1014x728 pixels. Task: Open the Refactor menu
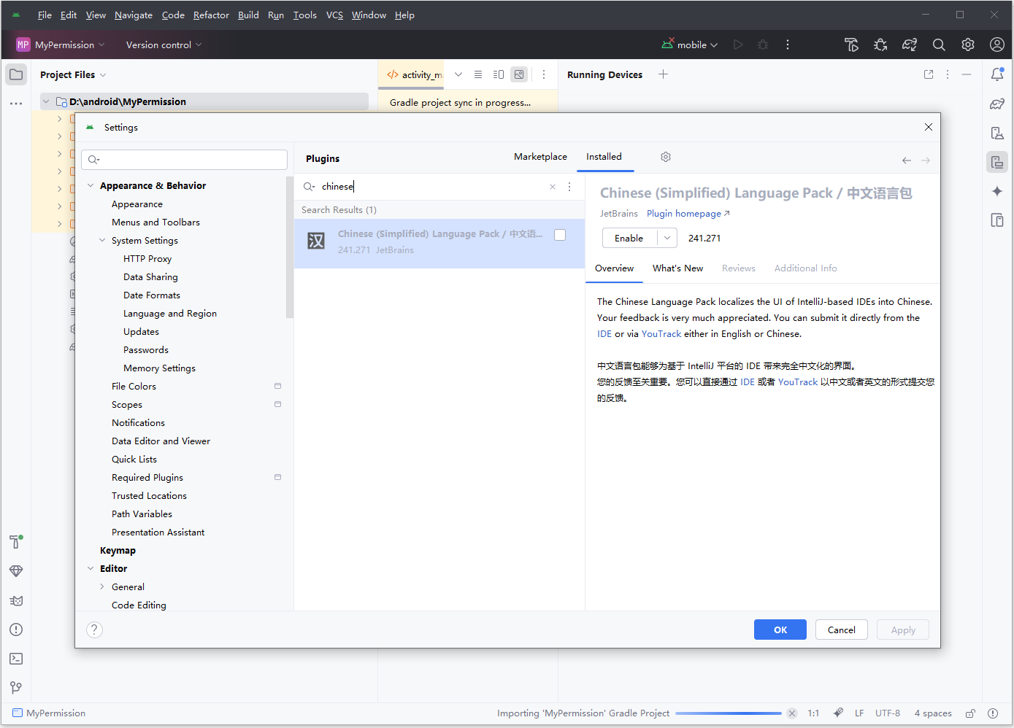point(211,15)
